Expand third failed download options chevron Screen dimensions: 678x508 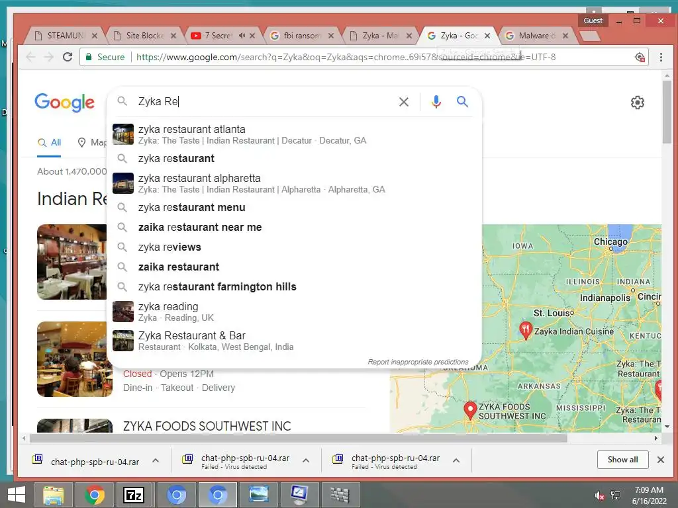[456, 460]
